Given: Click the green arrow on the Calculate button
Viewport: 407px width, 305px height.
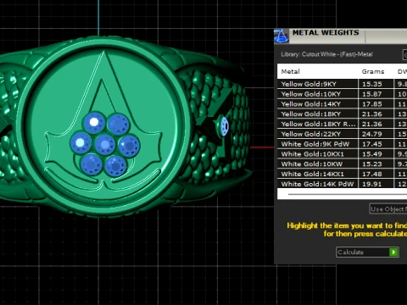Looking at the screenshot, I should (393, 252).
